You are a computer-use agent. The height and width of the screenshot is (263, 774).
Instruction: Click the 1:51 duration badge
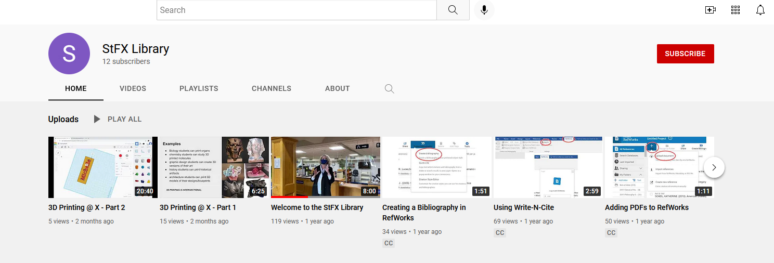[x=481, y=191]
